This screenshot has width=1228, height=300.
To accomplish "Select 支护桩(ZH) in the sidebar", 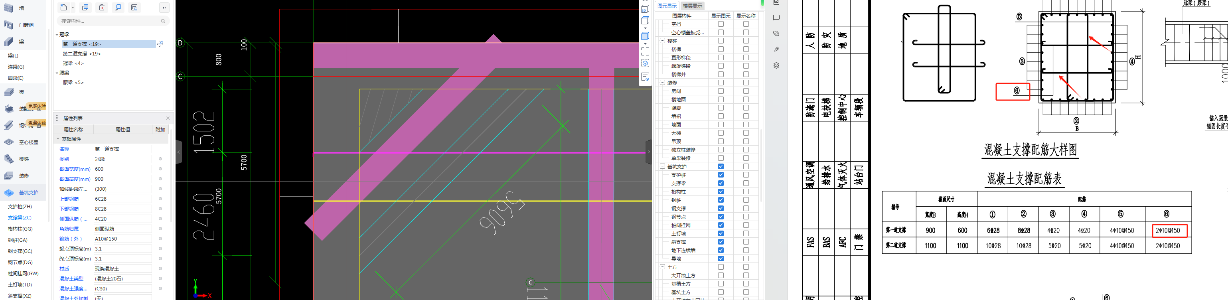I will tap(20, 207).
